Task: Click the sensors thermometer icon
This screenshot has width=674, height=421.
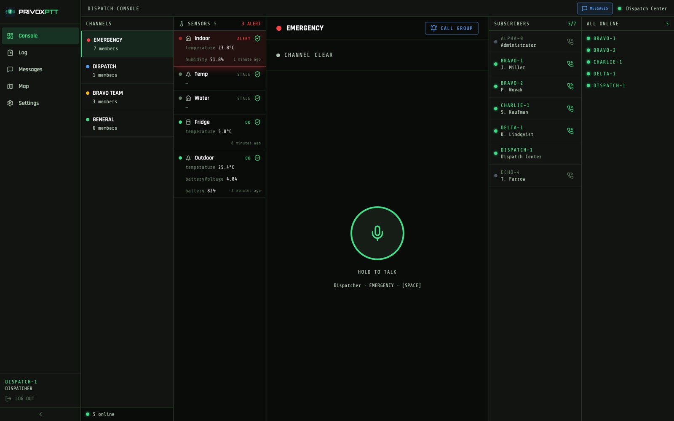Action: [182, 24]
